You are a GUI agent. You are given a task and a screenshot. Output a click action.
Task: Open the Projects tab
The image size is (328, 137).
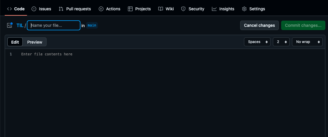139,9
